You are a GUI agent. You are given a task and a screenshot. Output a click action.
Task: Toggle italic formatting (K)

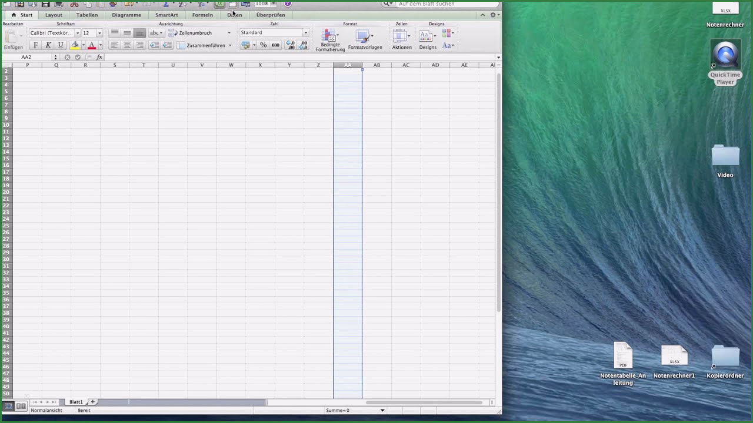pyautogui.click(x=48, y=45)
